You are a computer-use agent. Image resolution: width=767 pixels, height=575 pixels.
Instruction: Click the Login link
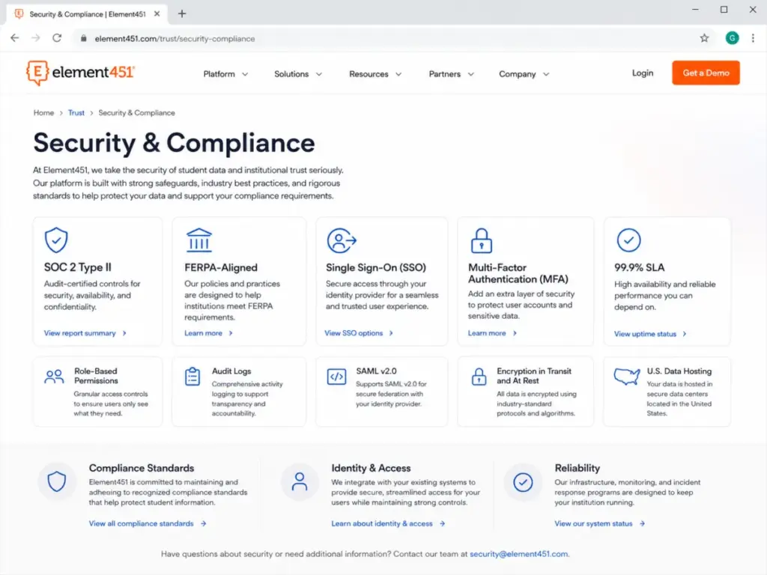click(642, 73)
